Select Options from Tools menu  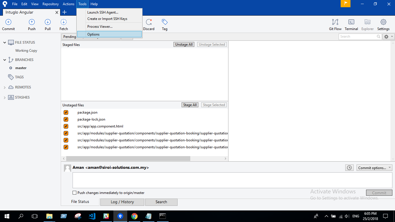[x=109, y=34]
